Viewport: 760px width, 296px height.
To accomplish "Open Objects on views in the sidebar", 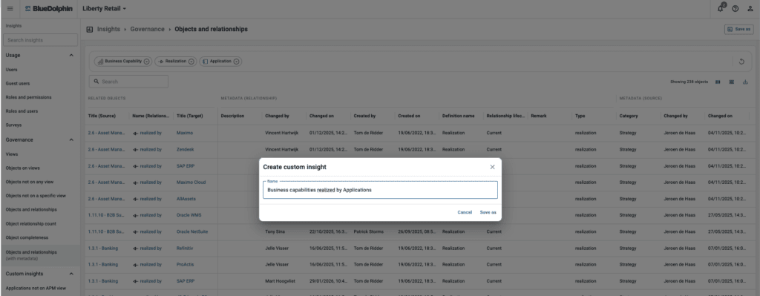I will pos(23,168).
